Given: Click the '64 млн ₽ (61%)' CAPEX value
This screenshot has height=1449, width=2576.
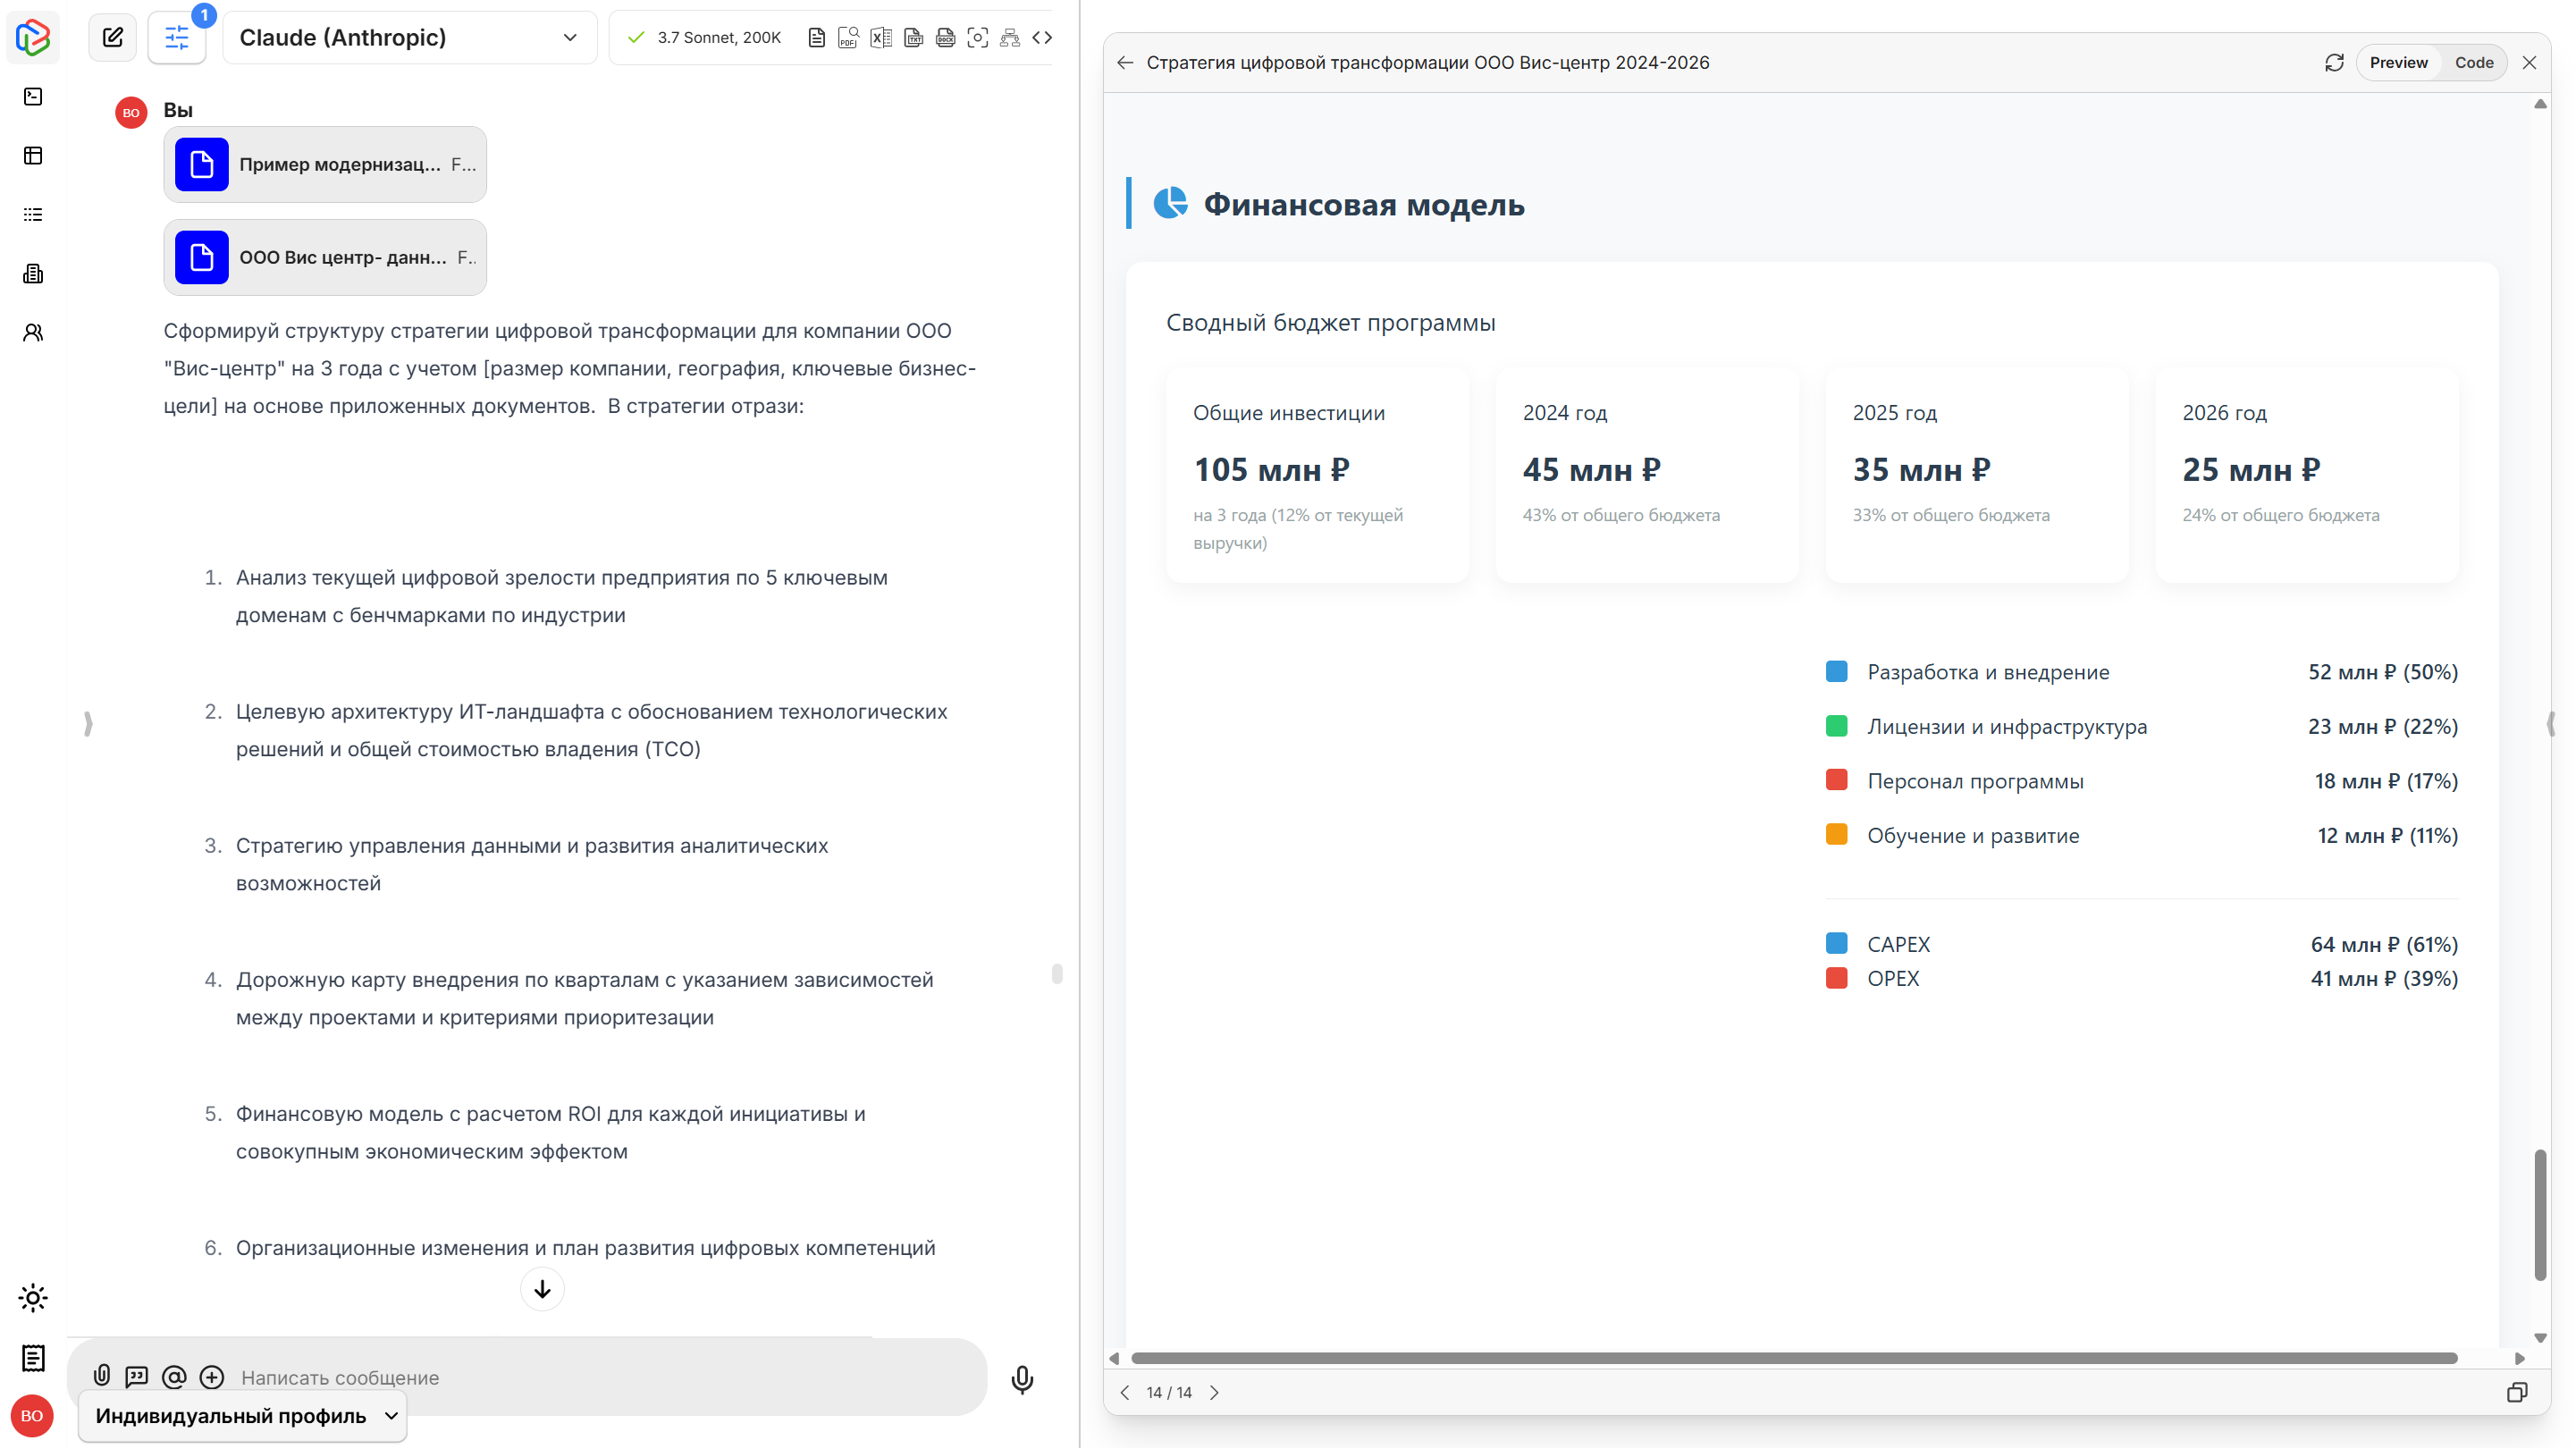Looking at the screenshot, I should [2384, 944].
